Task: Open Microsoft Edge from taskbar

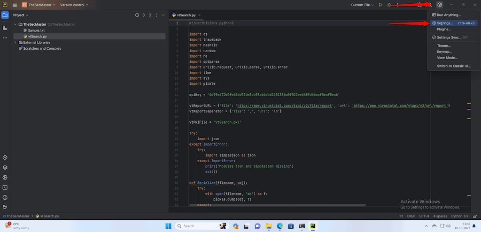Action: 280,226
